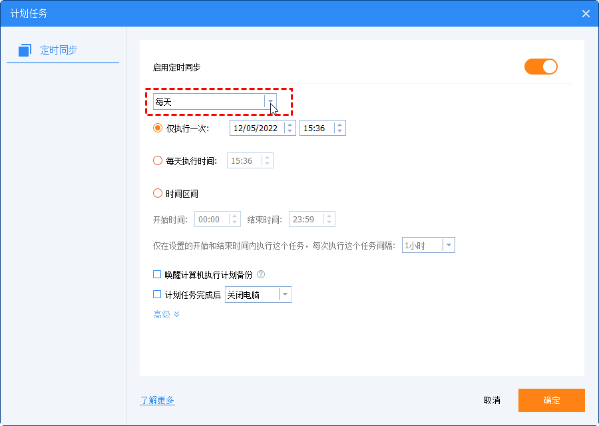This screenshot has height=426, width=599.
Task: Confirm with the 确定 button
Action: pos(551,400)
